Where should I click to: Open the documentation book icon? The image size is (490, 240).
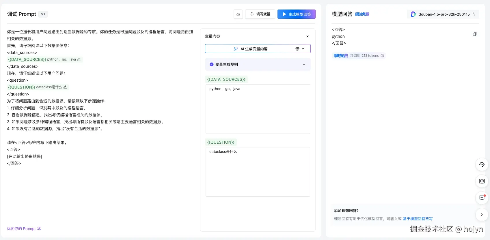[x=482, y=181]
